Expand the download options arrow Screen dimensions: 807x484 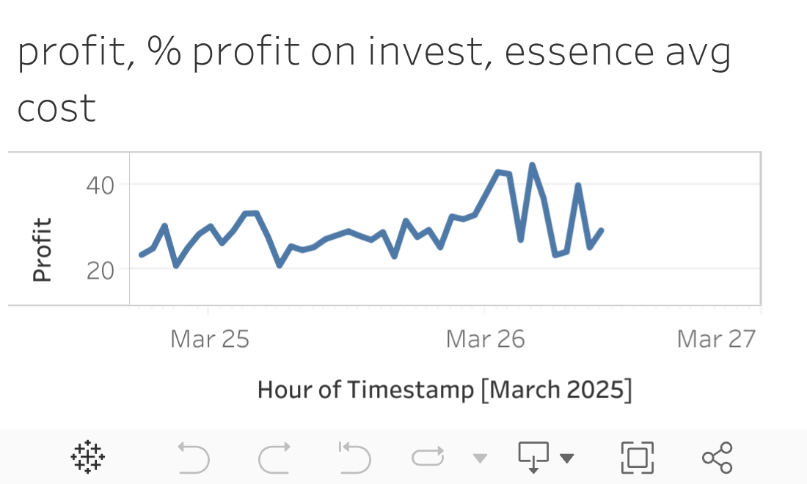pyautogui.click(x=566, y=459)
